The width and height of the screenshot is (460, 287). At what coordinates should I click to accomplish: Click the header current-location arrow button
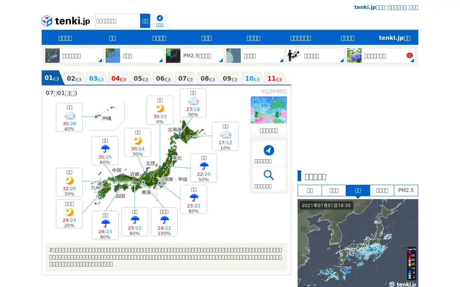(160, 21)
